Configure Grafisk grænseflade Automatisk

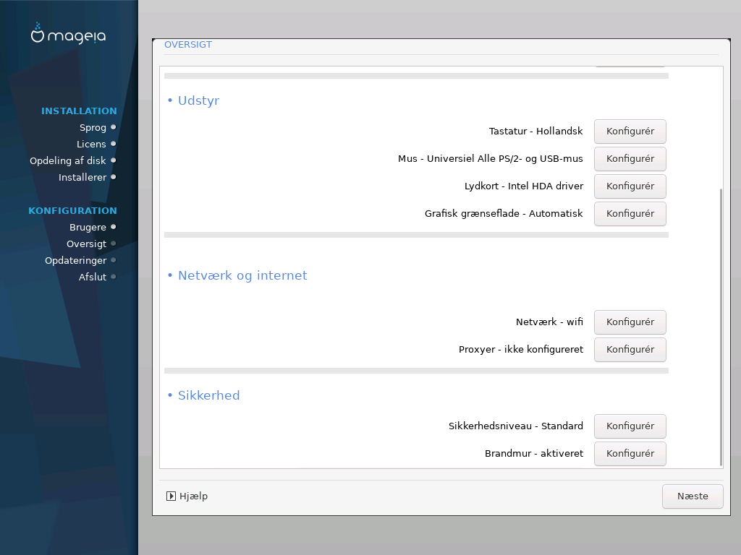click(x=630, y=213)
